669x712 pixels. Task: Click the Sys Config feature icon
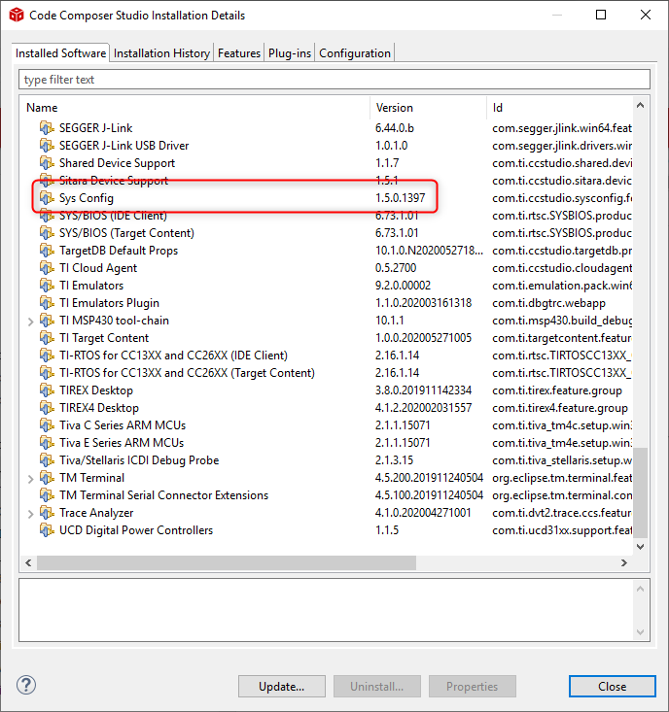[x=47, y=198]
